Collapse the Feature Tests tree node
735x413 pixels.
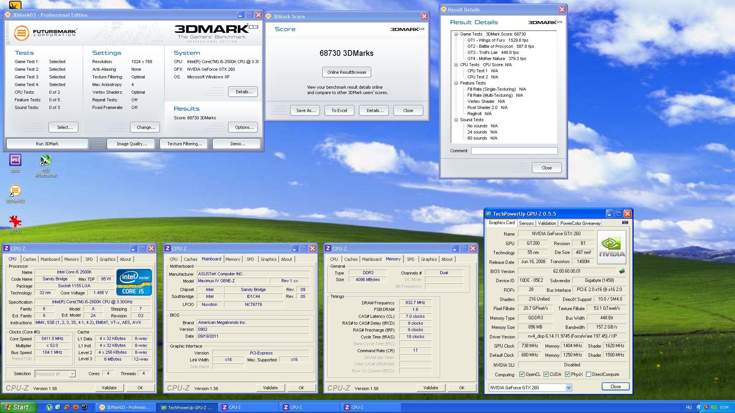pos(456,83)
